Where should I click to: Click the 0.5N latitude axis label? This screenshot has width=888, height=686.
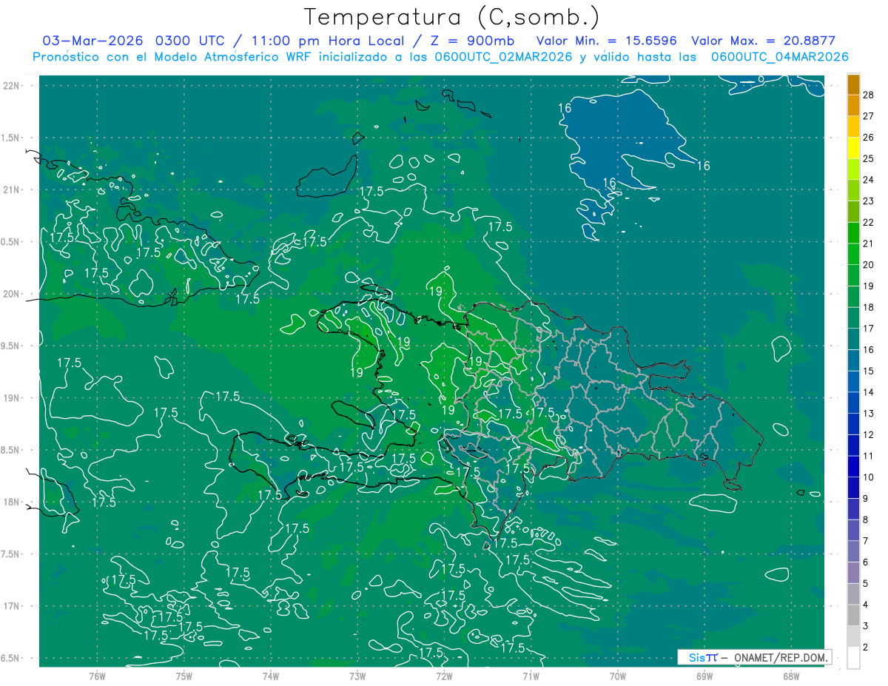pyautogui.click(x=11, y=242)
